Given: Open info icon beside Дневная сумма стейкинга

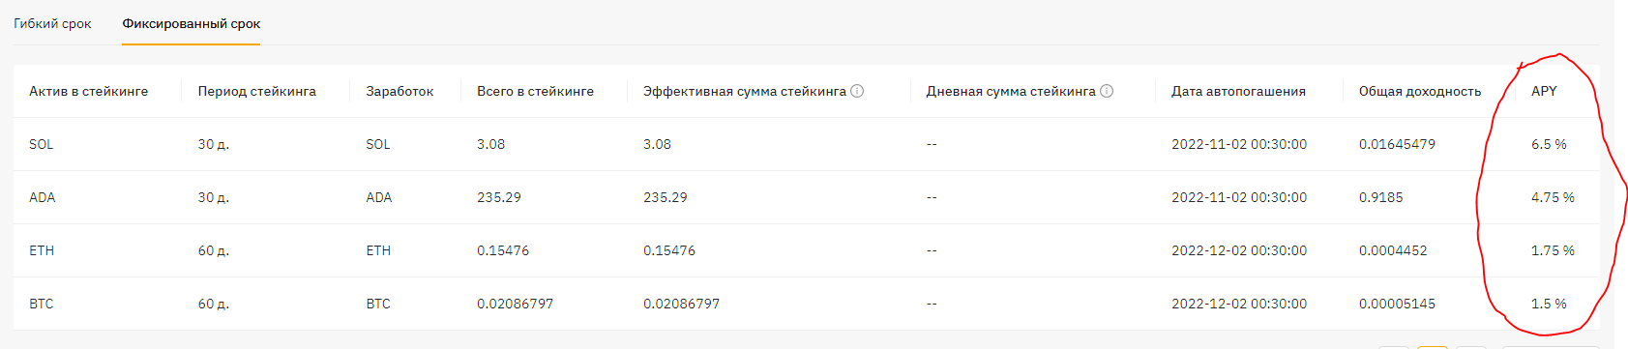Looking at the screenshot, I should pyautogui.click(x=1107, y=91).
